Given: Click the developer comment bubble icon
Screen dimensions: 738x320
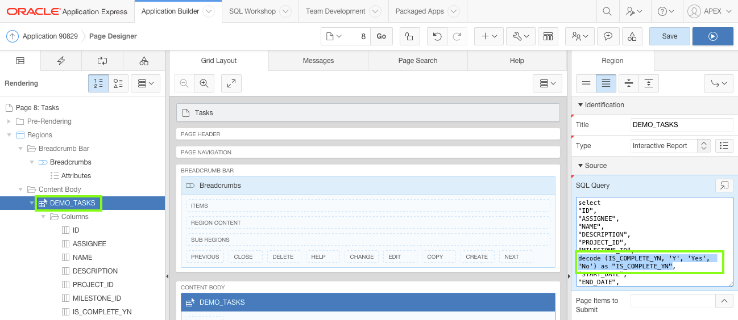Looking at the screenshot, I should 608,36.
